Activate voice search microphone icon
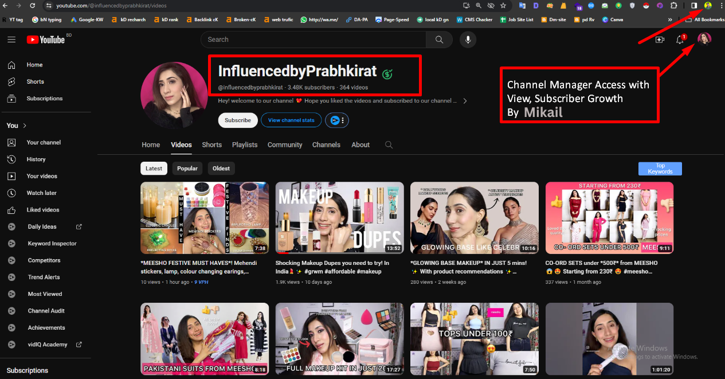 tap(468, 40)
